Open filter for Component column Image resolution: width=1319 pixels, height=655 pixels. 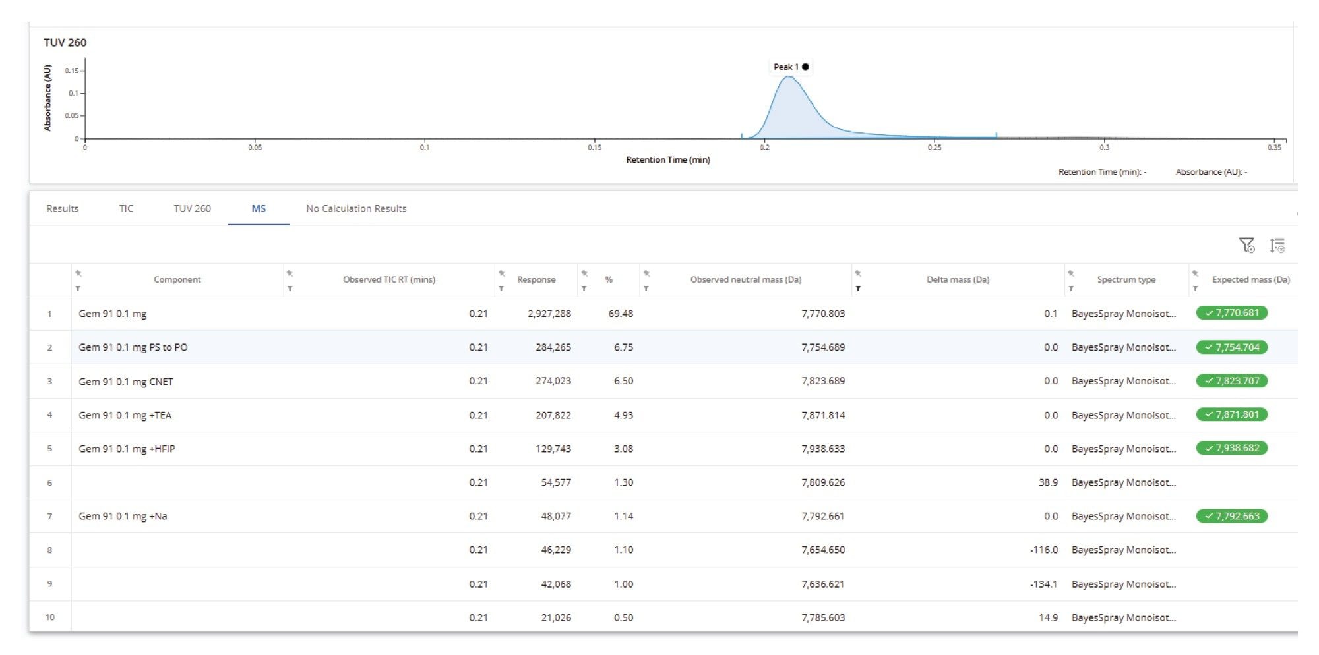pyautogui.click(x=78, y=289)
